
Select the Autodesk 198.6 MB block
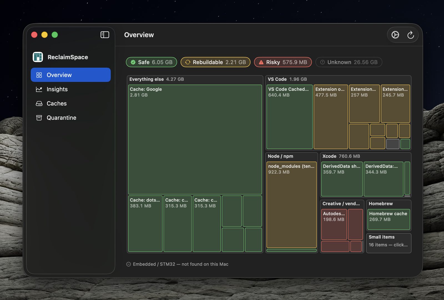[334, 225]
